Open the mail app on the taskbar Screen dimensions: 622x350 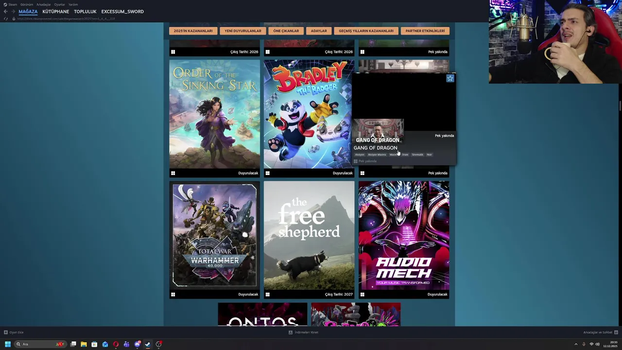105,344
